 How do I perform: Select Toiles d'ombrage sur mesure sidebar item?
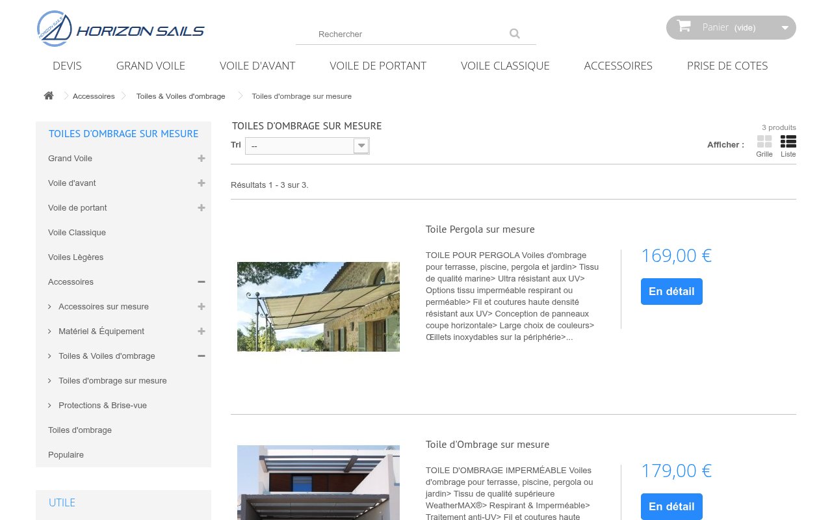pyautogui.click(x=112, y=381)
